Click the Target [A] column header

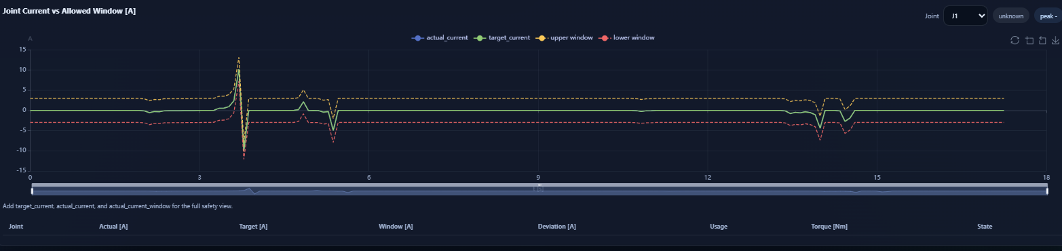(253, 226)
